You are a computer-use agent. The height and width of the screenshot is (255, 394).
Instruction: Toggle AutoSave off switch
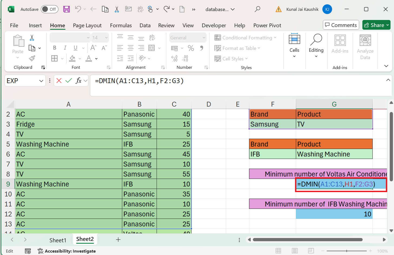coord(49,9)
